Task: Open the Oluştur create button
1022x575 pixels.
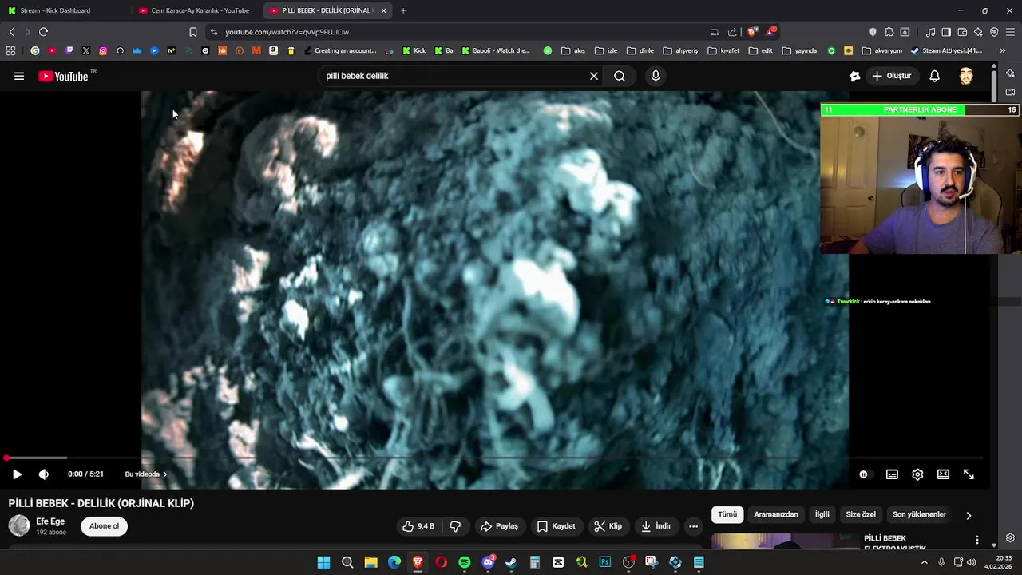Action: (x=891, y=76)
